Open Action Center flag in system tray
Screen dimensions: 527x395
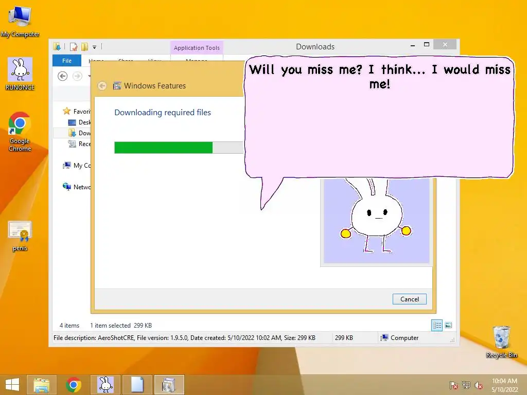[x=453, y=385]
